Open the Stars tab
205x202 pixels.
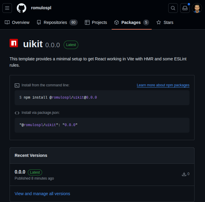(x=165, y=22)
